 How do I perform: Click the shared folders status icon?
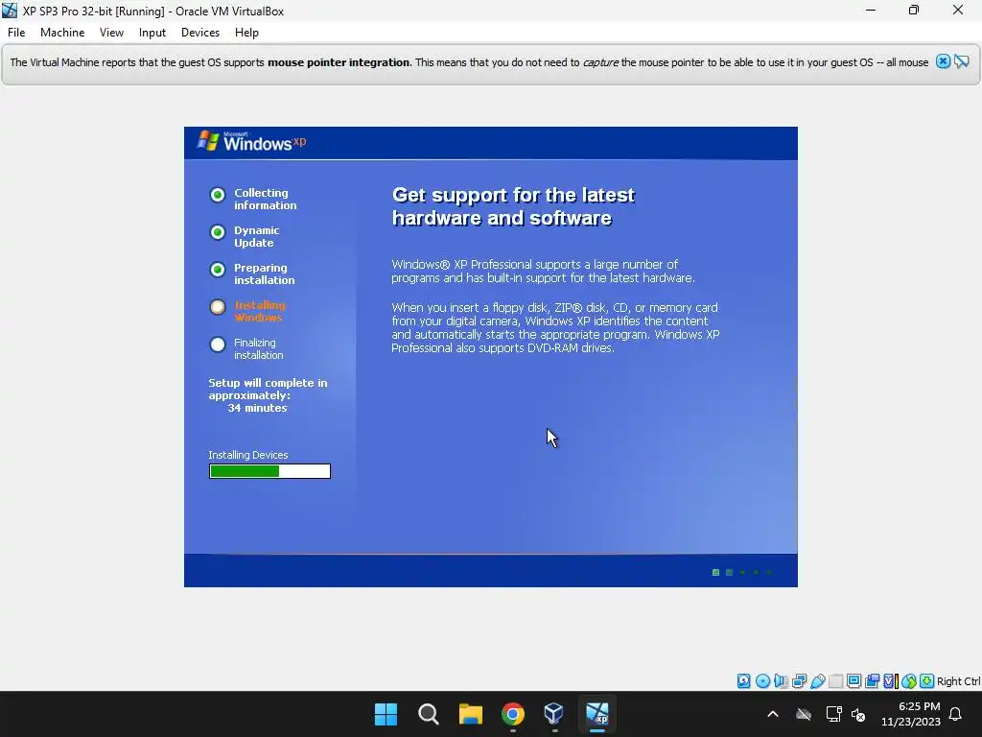(835, 680)
